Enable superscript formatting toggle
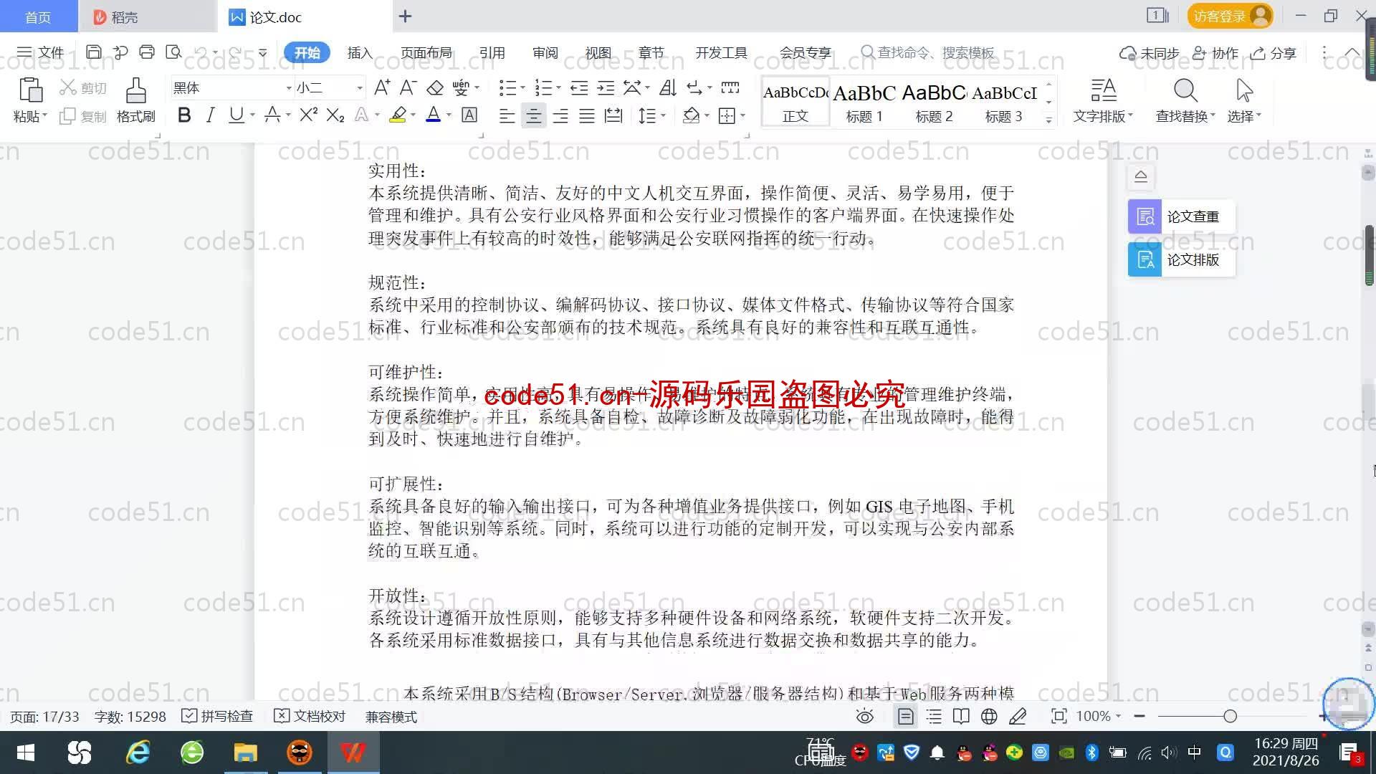 pyautogui.click(x=307, y=115)
